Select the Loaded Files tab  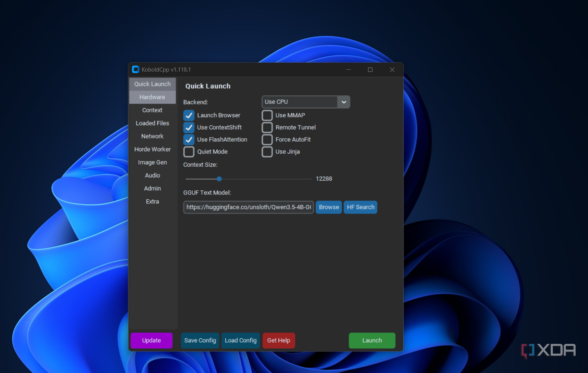click(x=152, y=123)
